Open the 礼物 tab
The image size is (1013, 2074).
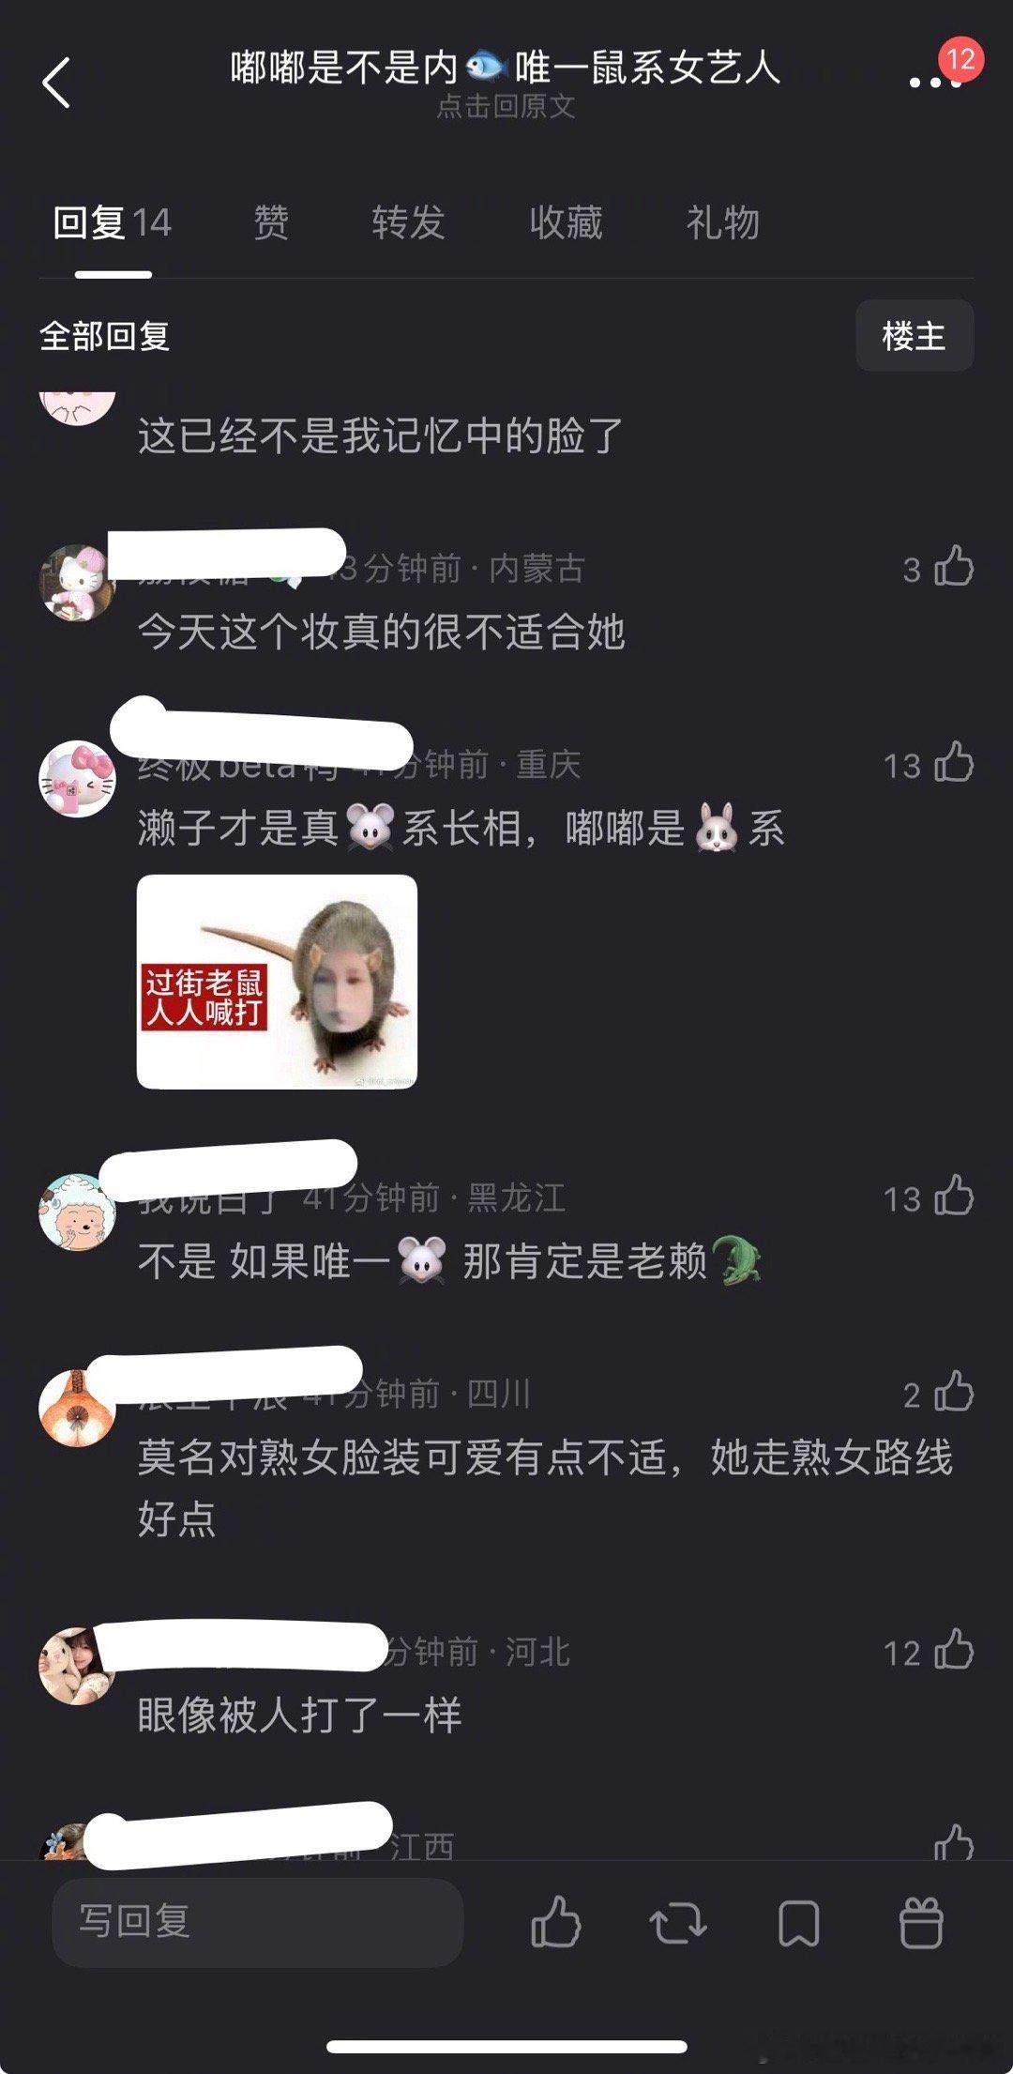pos(722,223)
